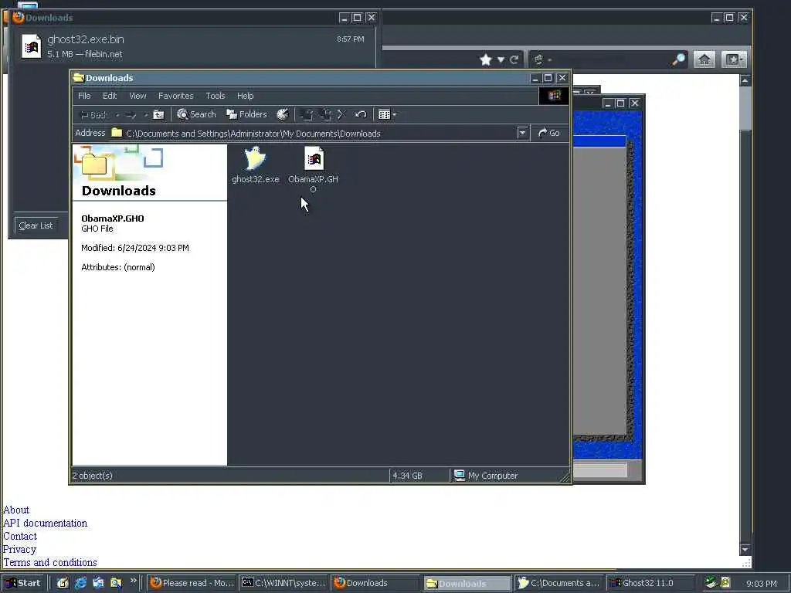Open the Firefox URL history dropdown arrow
Image resolution: width=791 pixels, height=593 pixels.
pos(501,60)
